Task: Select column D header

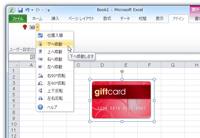Action: pos(102,65)
